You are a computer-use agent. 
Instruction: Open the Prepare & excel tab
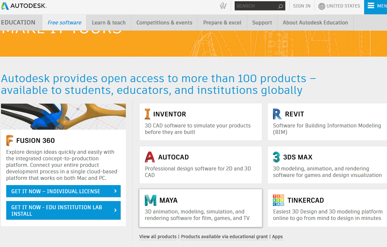pos(222,22)
